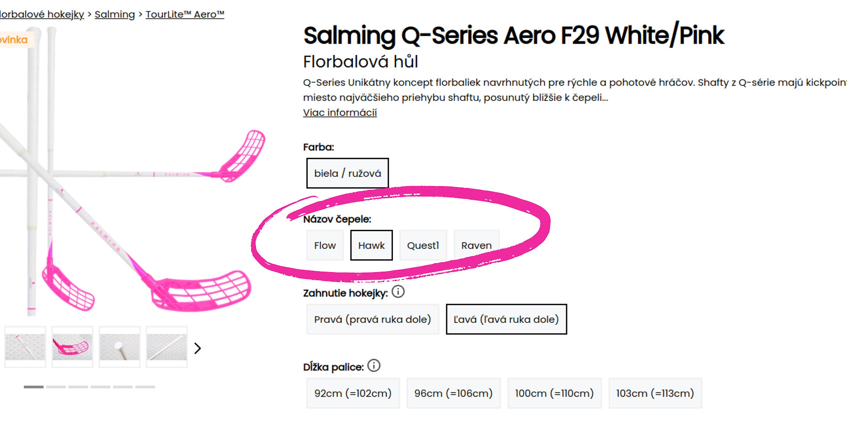Choose the Raven blade type
Screen dimensions: 847x423
[476, 245]
